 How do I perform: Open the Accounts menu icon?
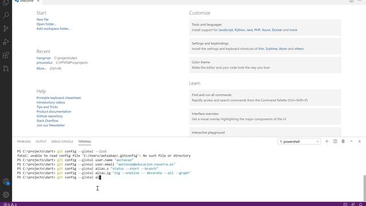pos(6,182)
